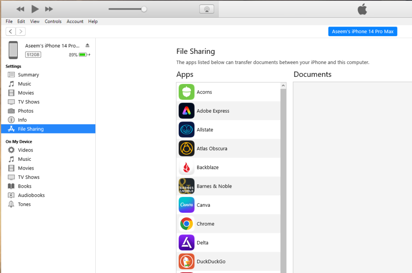This screenshot has width=412, height=273.
Task: Select the Barnes & Noble app icon
Action: click(x=187, y=186)
